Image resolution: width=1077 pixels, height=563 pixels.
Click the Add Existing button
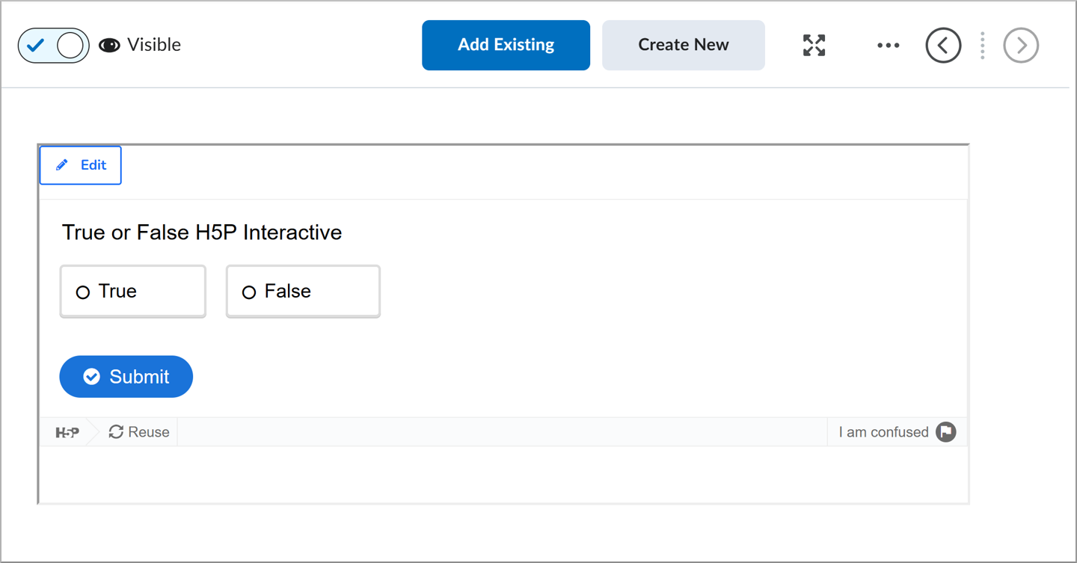(506, 45)
